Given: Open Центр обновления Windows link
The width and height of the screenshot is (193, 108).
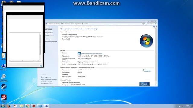Looking at the screenshot, I should tap(49, 79).
